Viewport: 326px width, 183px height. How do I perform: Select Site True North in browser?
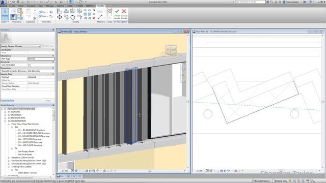[x=25, y=155]
